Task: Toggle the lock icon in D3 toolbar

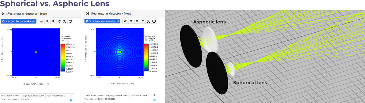Action: point(125,21)
